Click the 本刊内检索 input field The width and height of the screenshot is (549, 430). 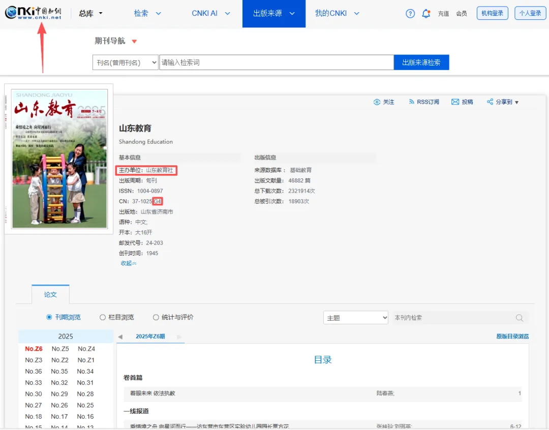453,318
